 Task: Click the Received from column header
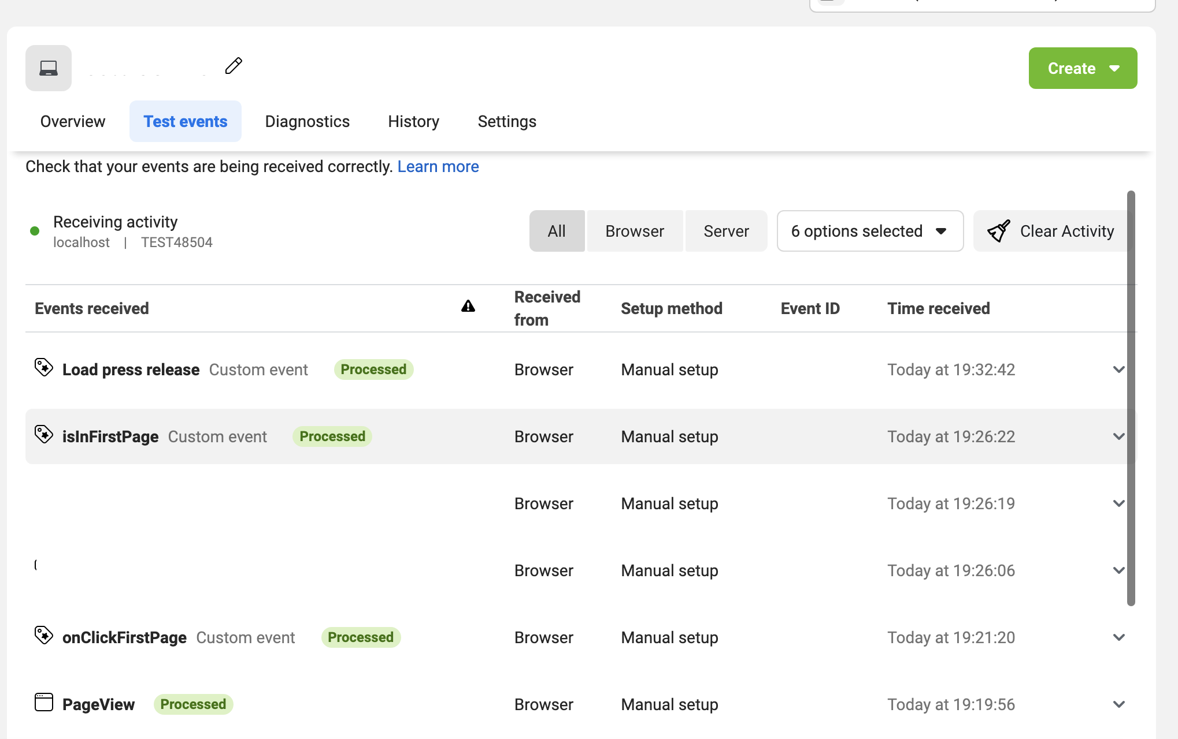[547, 308]
